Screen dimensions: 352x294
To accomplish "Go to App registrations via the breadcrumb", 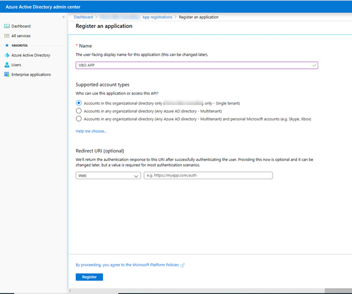I will click(157, 17).
